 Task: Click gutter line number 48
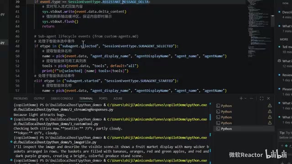17,46
